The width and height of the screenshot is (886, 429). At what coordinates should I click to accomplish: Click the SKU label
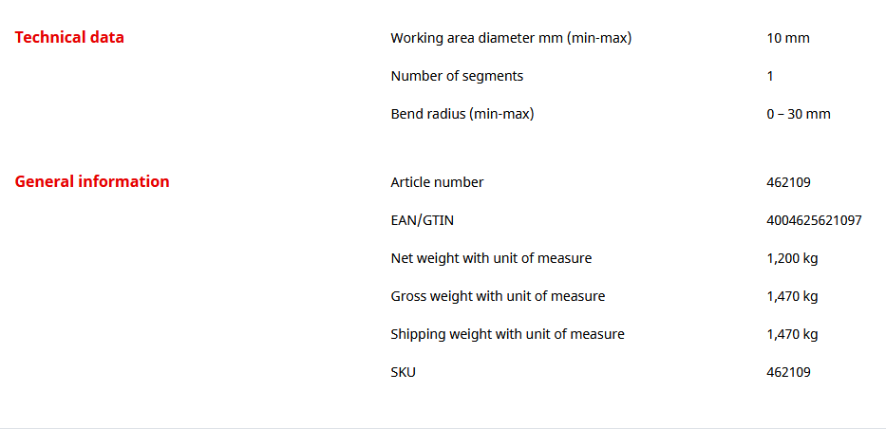pos(403,372)
